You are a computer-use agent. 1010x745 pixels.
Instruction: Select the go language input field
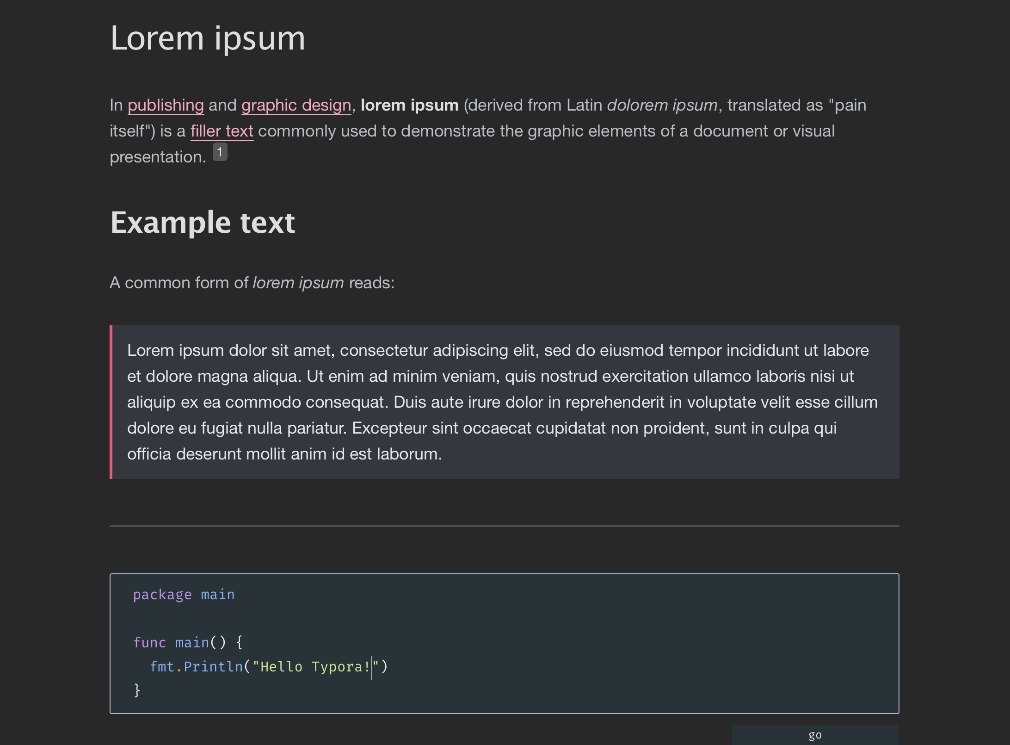[x=815, y=735]
